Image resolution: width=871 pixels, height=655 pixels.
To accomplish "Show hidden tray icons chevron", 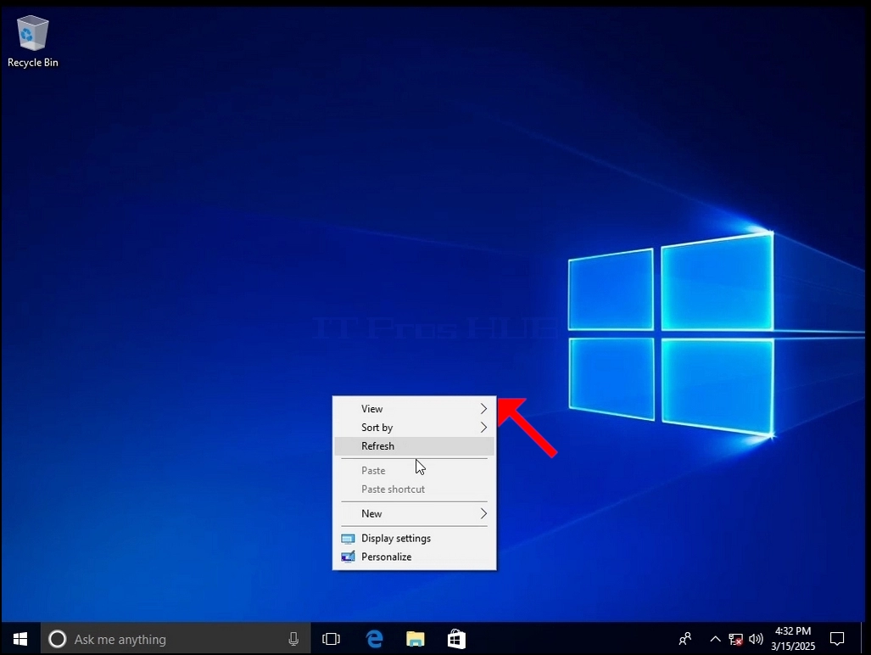I will 716,639.
